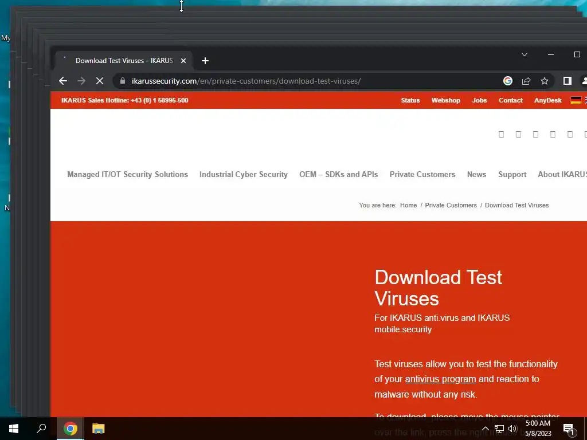Open the Support menu item

coord(512,174)
